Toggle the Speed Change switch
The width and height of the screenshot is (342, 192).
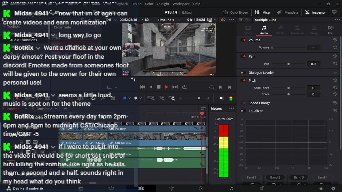click(243, 103)
